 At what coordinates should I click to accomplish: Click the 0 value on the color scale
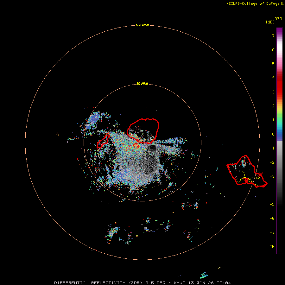[x=273, y=134]
